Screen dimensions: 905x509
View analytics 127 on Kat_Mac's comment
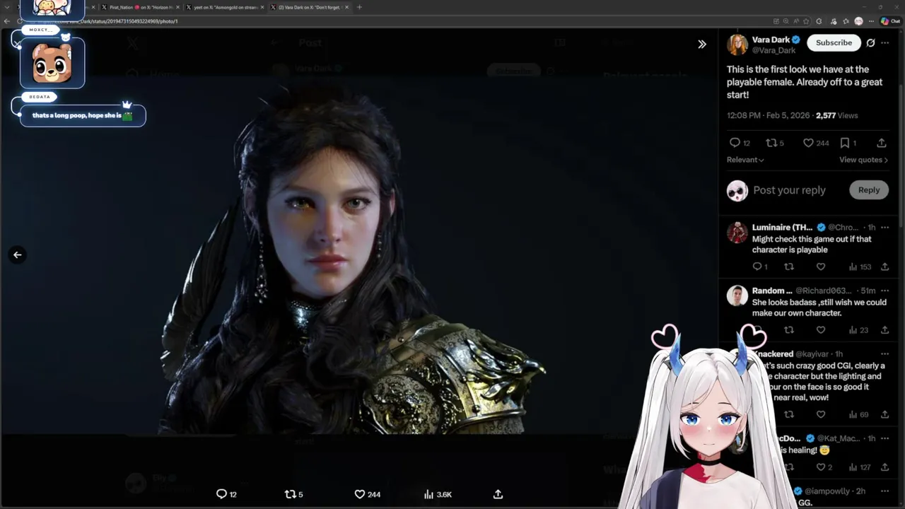click(x=860, y=467)
